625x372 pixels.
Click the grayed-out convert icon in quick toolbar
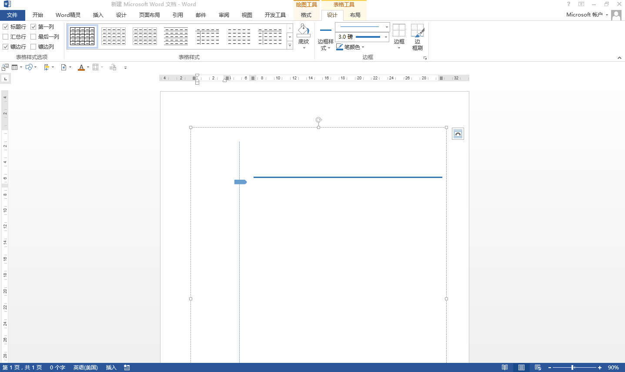tap(113, 67)
